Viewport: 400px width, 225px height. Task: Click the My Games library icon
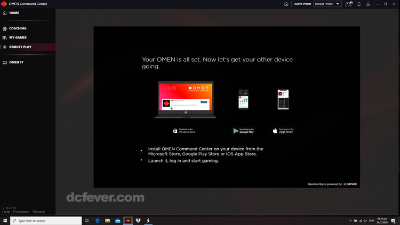click(5, 38)
